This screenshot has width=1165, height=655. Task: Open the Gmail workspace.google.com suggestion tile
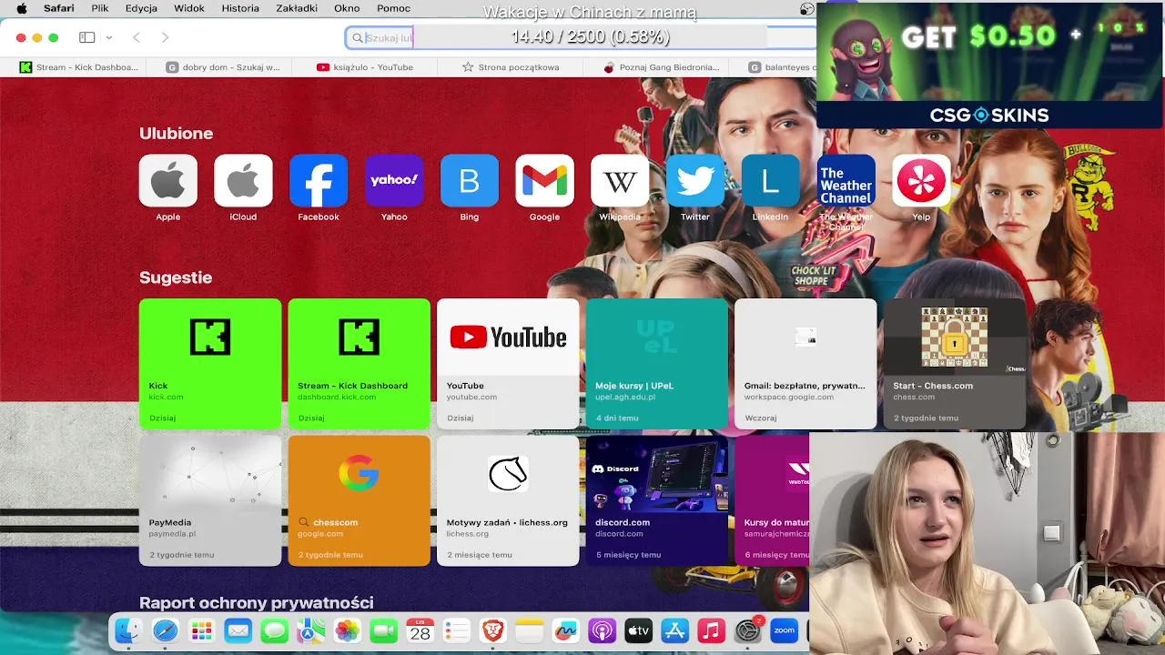click(805, 363)
